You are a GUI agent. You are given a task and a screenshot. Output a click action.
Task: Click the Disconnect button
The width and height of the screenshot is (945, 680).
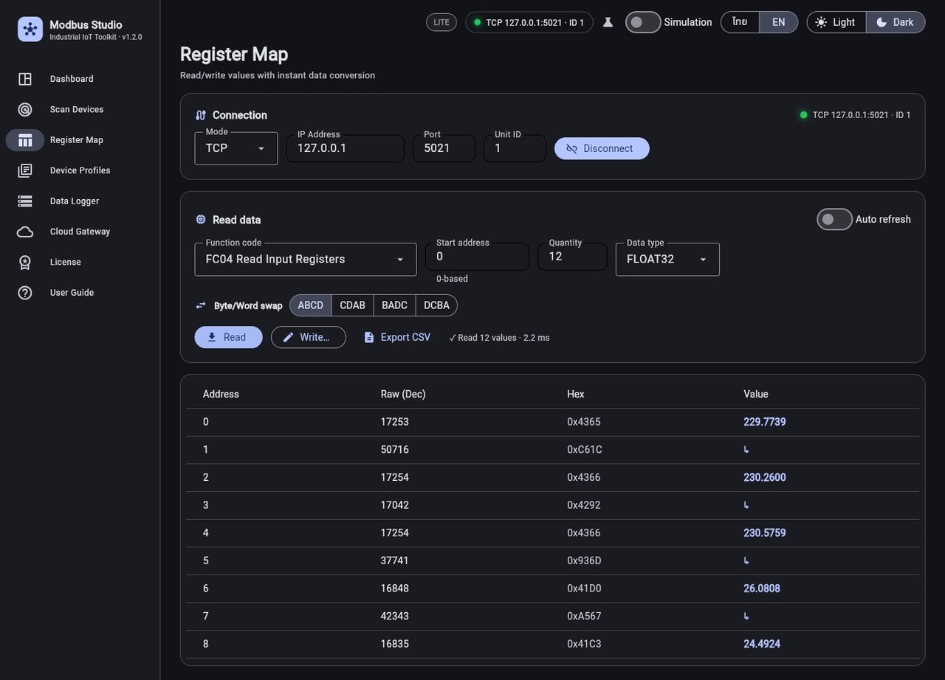point(602,148)
